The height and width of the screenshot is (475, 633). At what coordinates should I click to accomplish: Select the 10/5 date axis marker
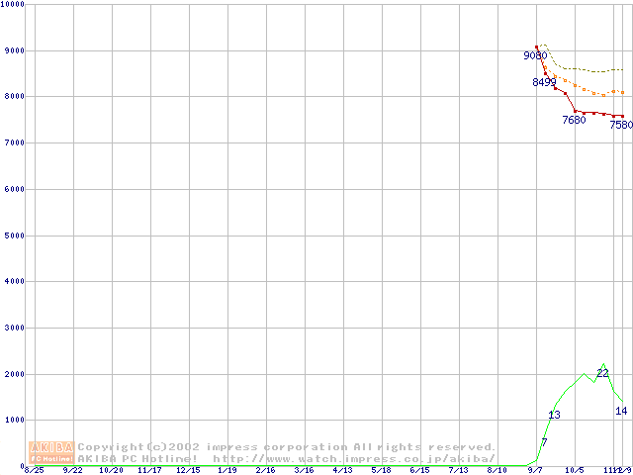(574, 471)
